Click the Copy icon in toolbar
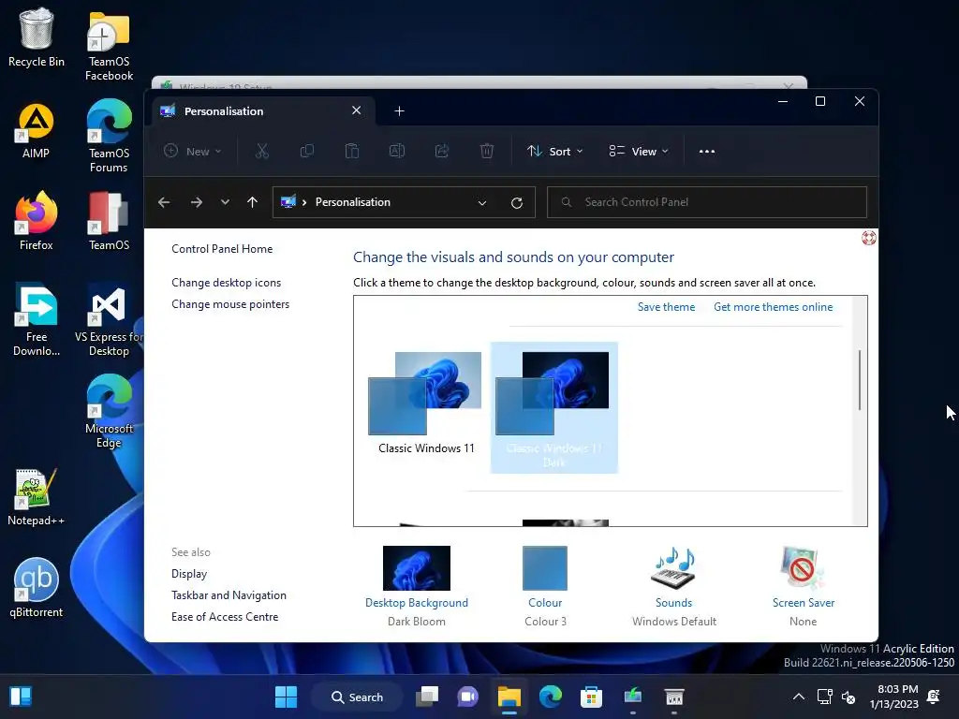 point(307,151)
